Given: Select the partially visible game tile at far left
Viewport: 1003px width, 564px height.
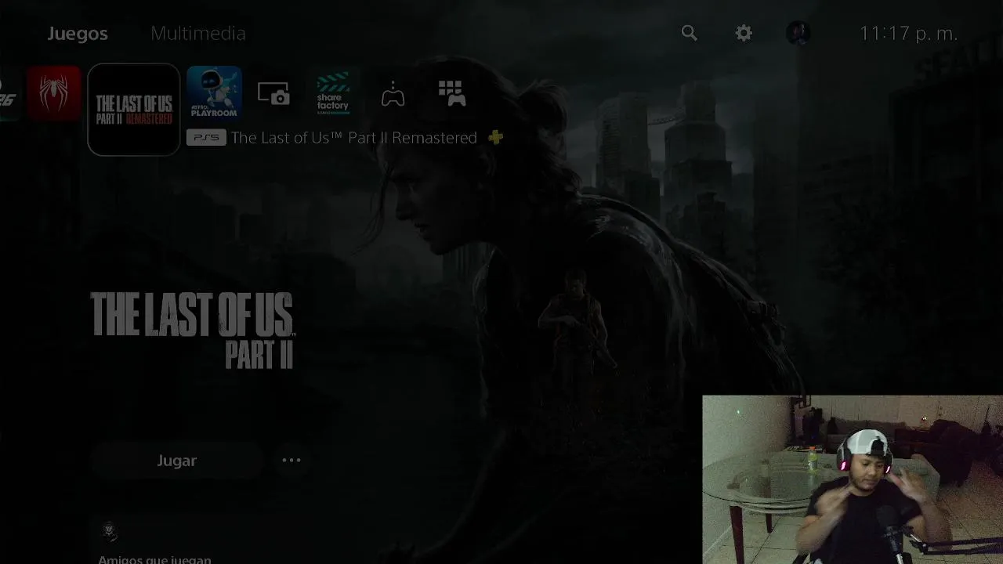Looking at the screenshot, I should coord(9,94).
